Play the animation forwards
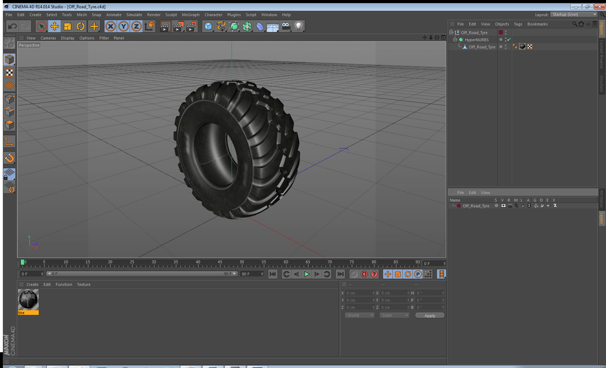Screen dimensions: 606x368 tap(307, 274)
